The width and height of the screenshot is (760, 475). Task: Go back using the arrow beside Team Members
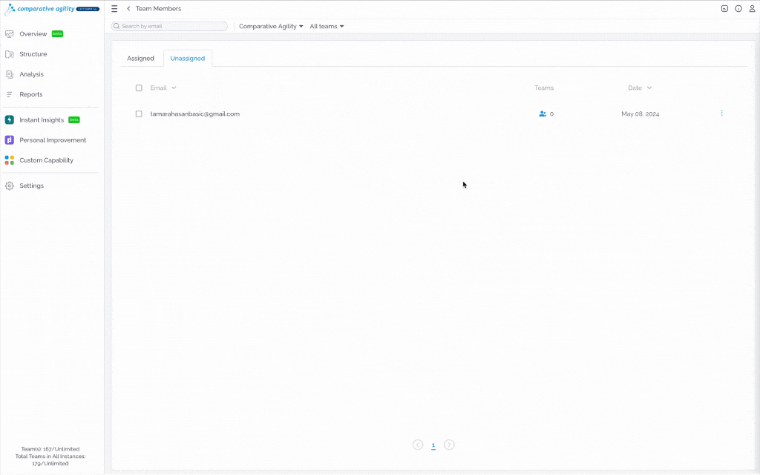click(128, 9)
